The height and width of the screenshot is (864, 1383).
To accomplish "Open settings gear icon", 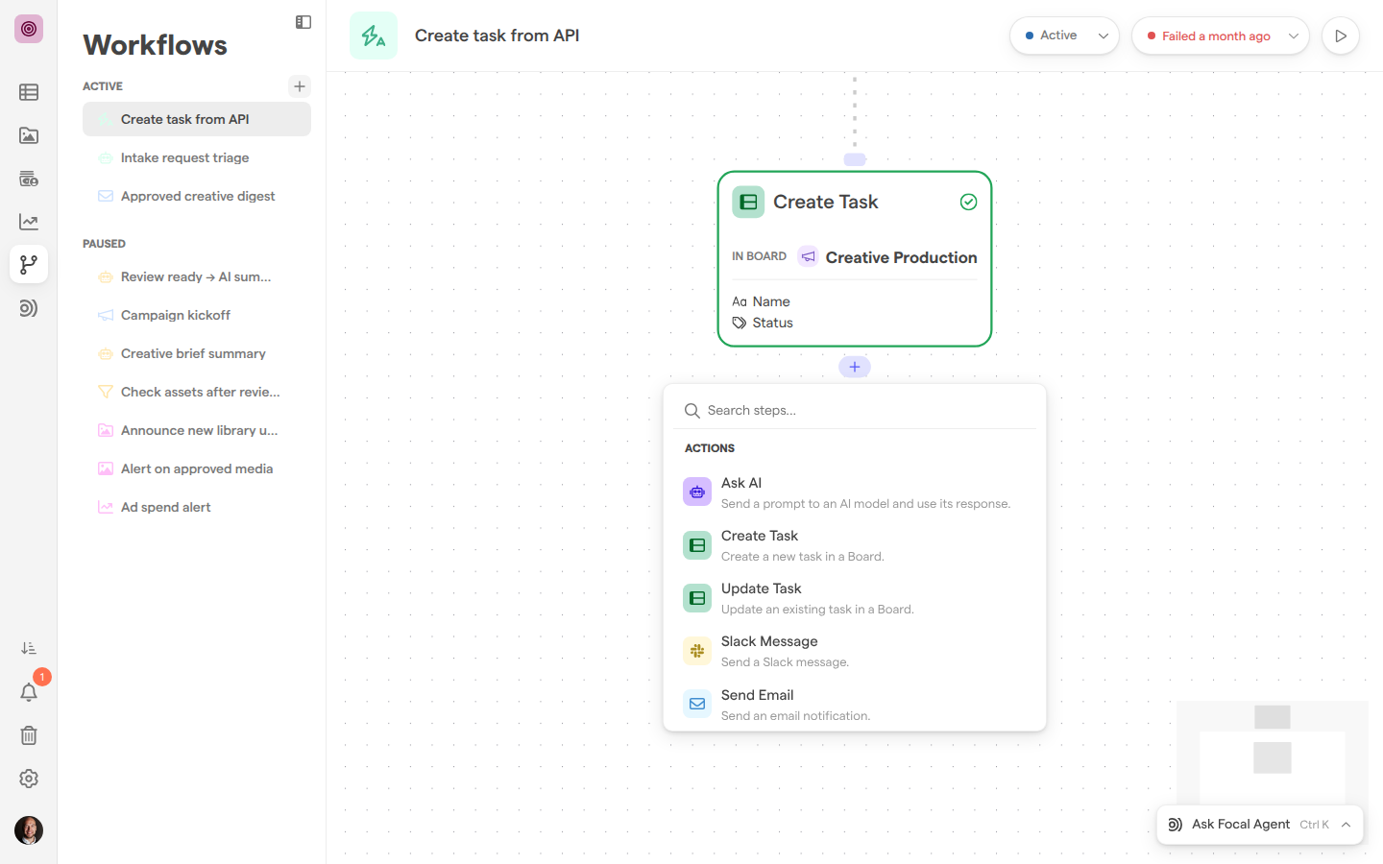I will coord(29,779).
